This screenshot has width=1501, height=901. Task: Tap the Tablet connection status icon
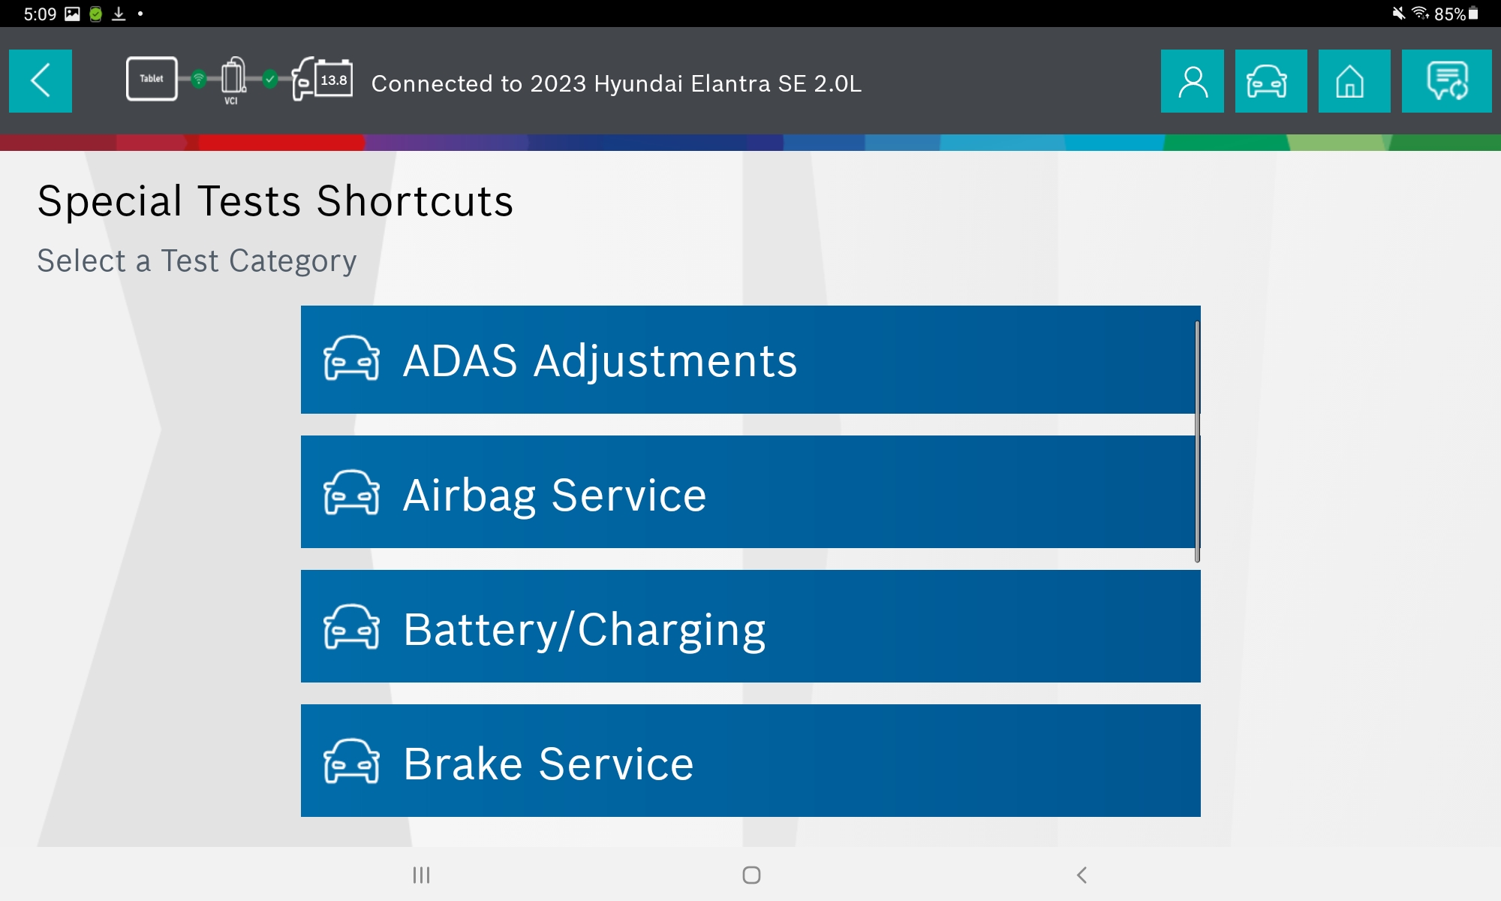point(152,79)
